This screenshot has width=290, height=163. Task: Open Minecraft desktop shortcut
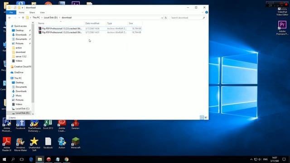coord(76,143)
